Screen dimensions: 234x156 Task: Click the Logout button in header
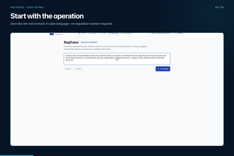(x=179, y=33)
